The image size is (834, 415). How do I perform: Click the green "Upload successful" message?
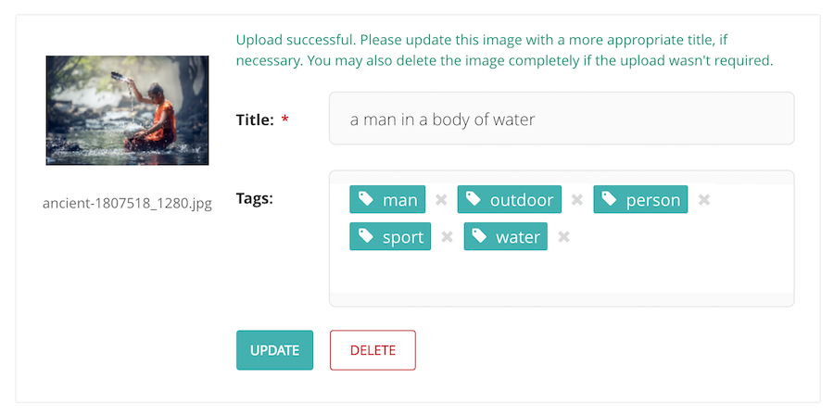click(x=504, y=50)
